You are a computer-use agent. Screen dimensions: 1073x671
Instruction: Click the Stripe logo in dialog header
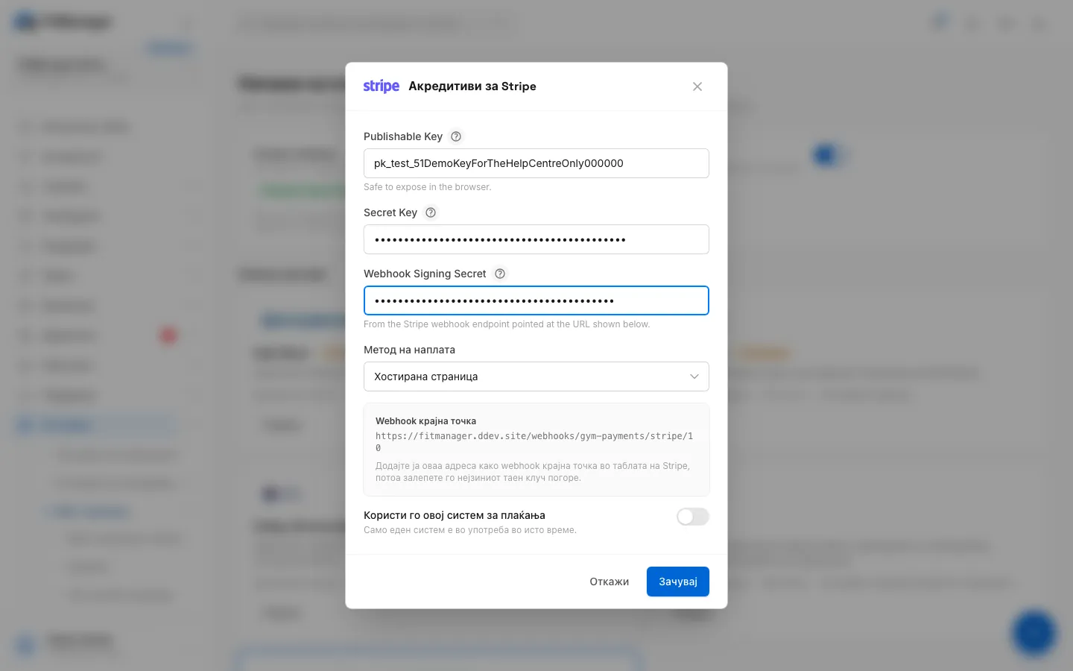(382, 86)
